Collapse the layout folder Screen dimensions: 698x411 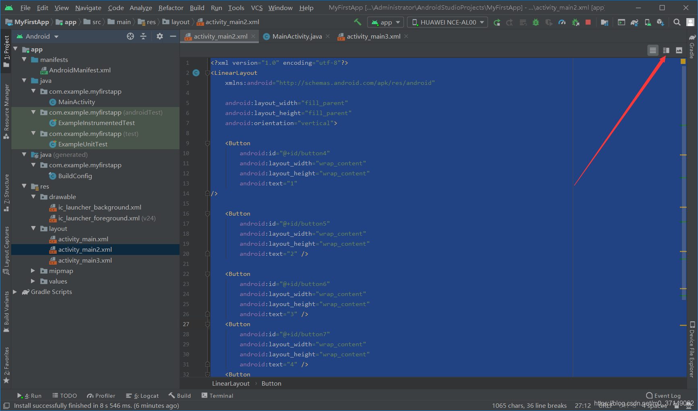[33, 228]
